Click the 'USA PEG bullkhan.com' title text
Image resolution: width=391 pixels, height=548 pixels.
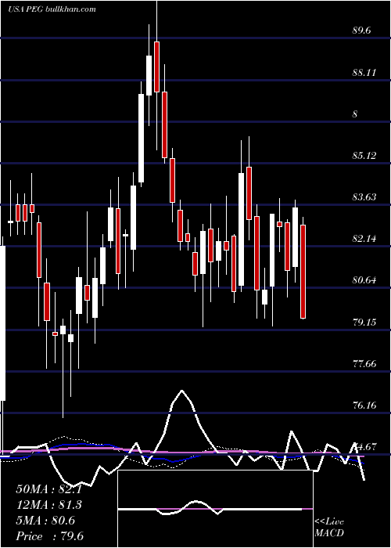(x=52, y=9)
